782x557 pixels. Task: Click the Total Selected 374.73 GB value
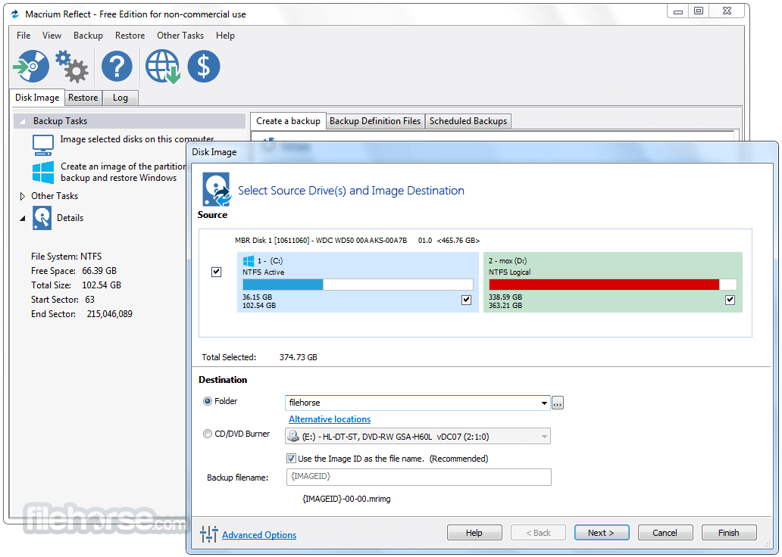click(299, 357)
